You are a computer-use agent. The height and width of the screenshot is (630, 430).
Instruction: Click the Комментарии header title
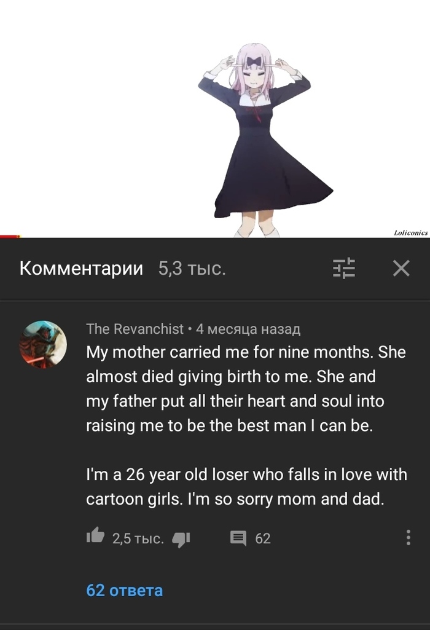click(x=81, y=269)
